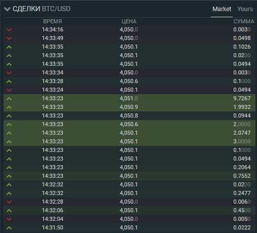The height and width of the screenshot is (233, 257).
Task: Click the ЦЕНА column header
Action: (129, 21)
